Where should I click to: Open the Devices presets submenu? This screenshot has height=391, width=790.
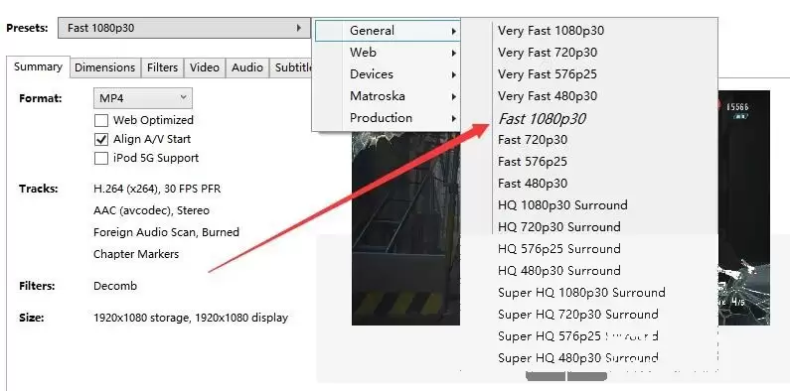pos(387,74)
